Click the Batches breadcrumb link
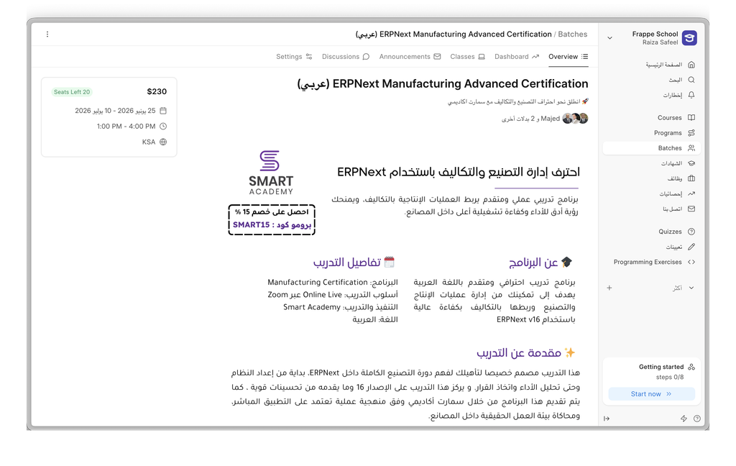Image resolution: width=736 pixels, height=466 pixels. (x=572, y=34)
